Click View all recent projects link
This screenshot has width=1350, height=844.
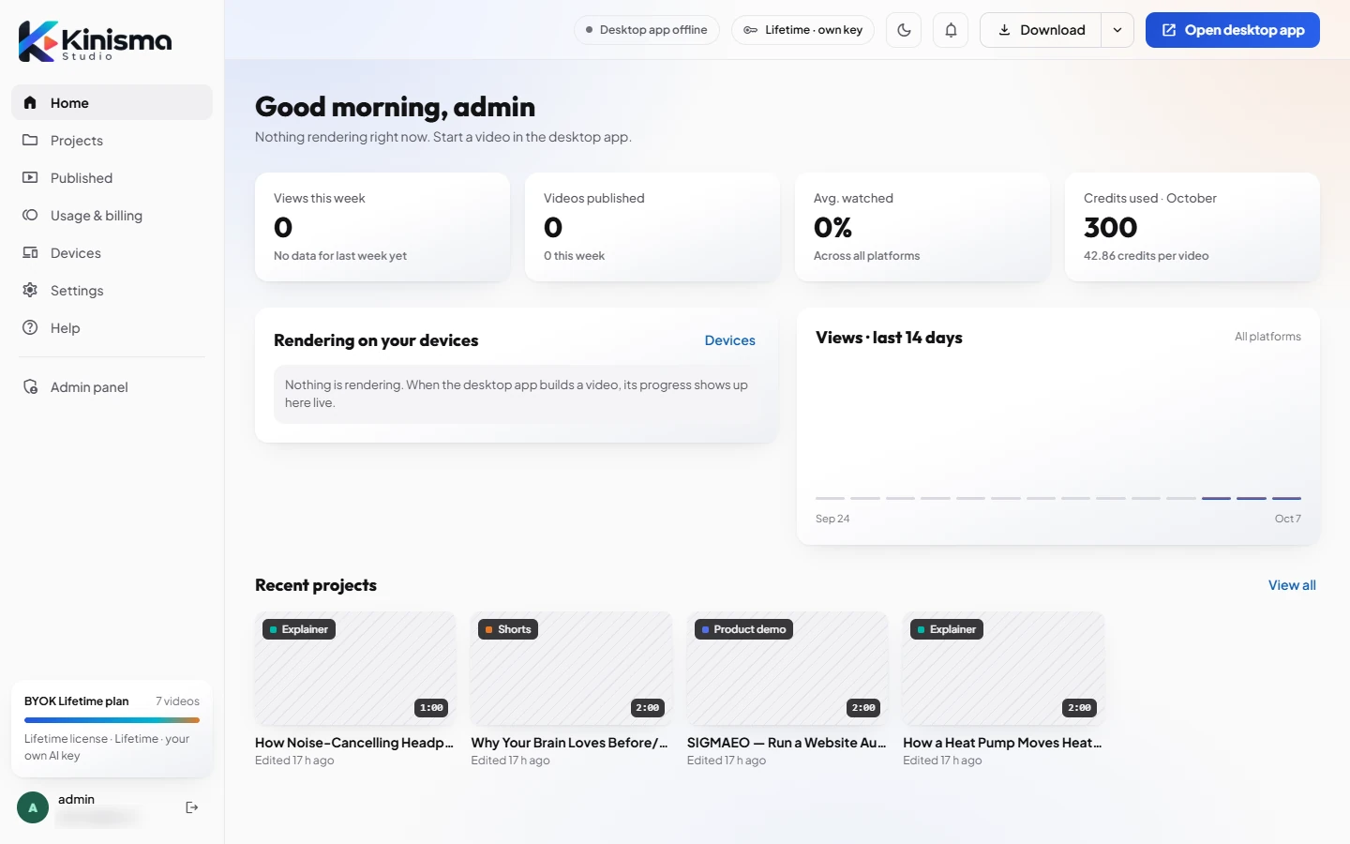coord(1292,585)
